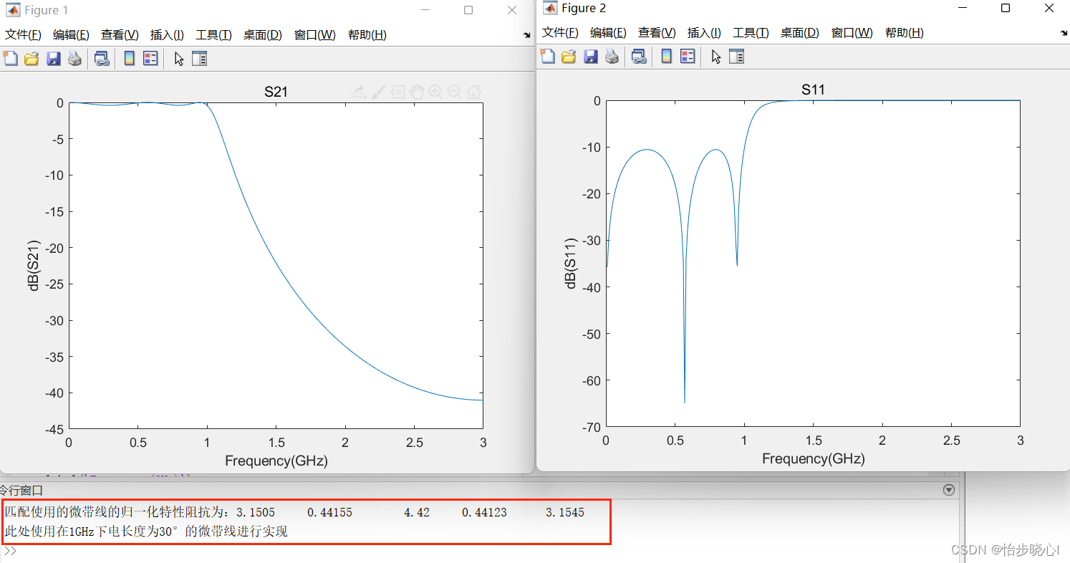Select zoom in tool on S21 axes
The width and height of the screenshot is (1070, 563).
click(435, 92)
